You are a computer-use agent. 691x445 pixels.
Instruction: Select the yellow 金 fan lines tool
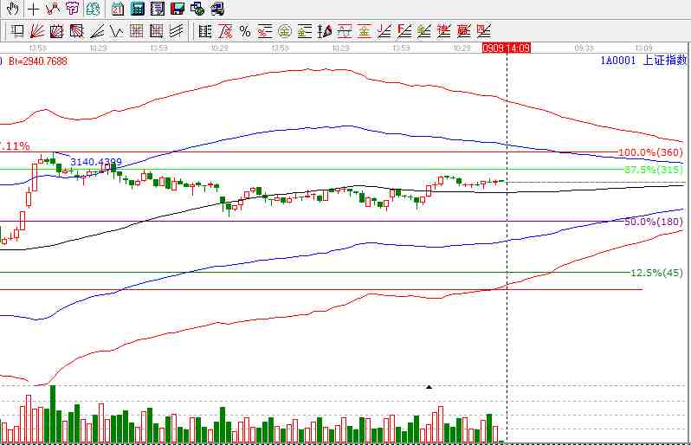click(424, 31)
